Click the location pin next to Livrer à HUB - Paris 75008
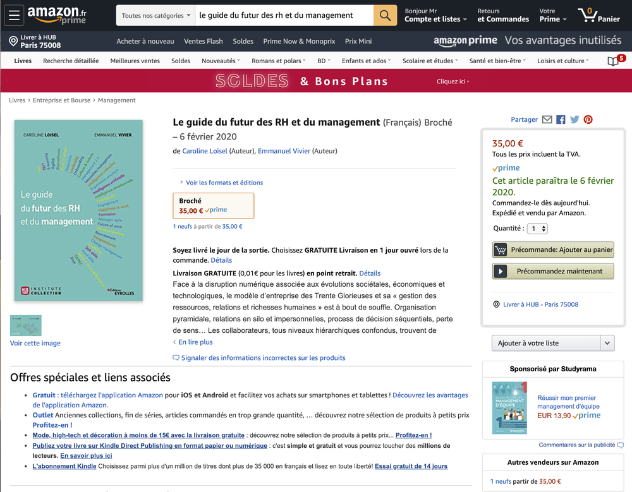Screen dimensions: 632x492 point(497,304)
